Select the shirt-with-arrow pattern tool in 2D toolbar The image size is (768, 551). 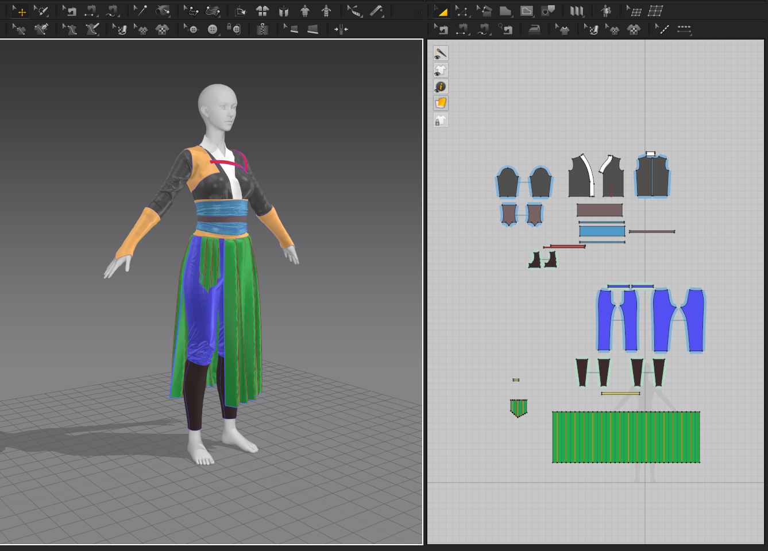(563, 29)
